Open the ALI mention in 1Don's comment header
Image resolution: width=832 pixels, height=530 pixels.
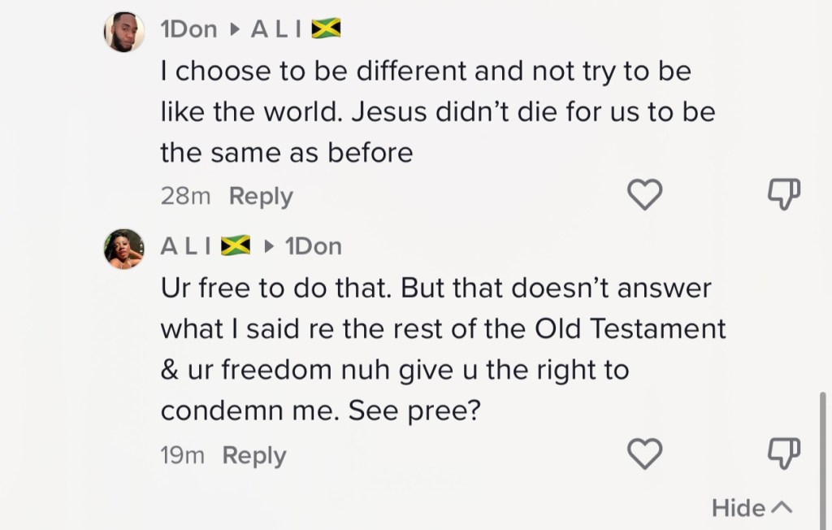click(x=276, y=29)
